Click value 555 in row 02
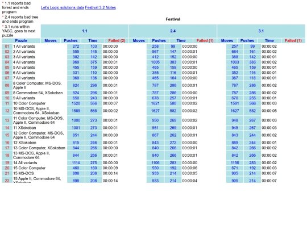 [x=76, y=52]
